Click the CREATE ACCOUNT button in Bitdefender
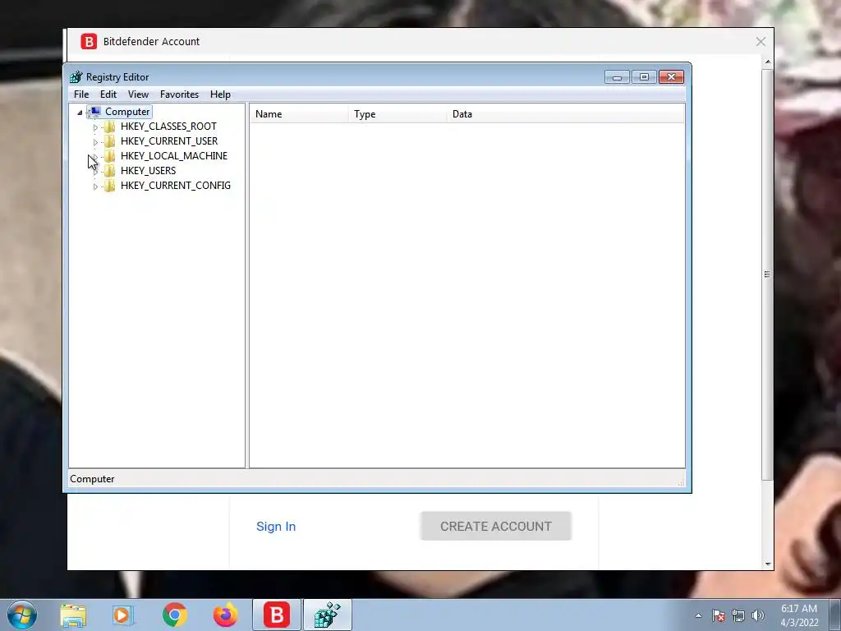This screenshot has height=631, width=841. [495, 527]
